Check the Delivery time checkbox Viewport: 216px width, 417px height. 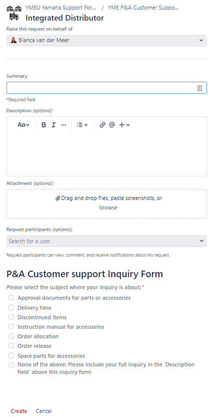click(x=11, y=307)
